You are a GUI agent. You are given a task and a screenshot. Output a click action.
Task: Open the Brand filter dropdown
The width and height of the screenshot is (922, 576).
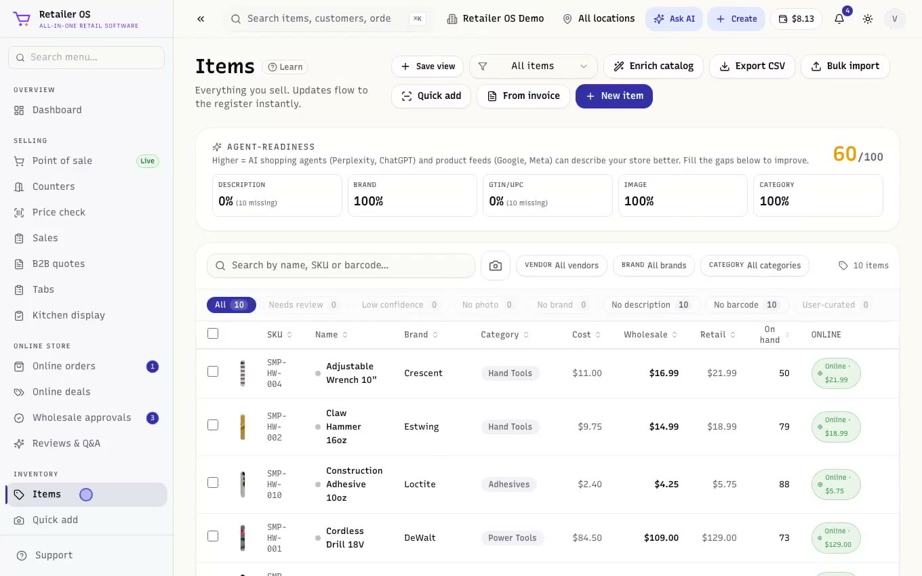654,266
